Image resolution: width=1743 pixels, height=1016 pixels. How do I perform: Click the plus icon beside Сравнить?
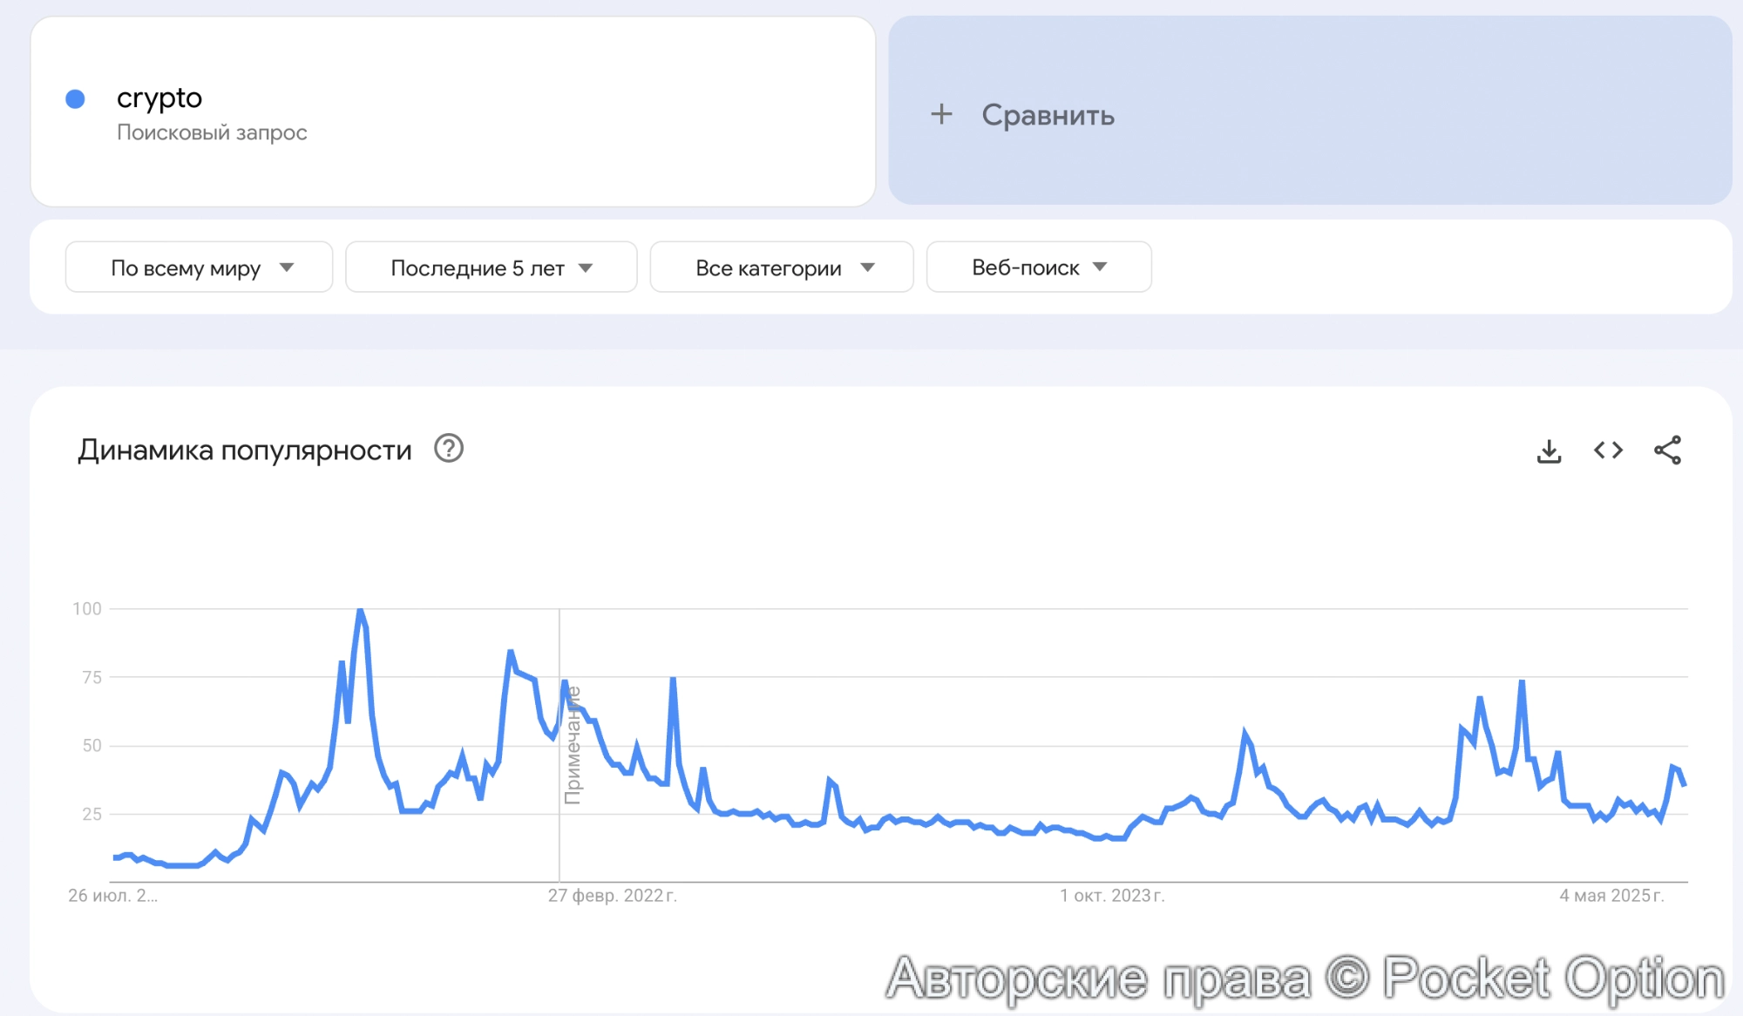pyautogui.click(x=941, y=114)
